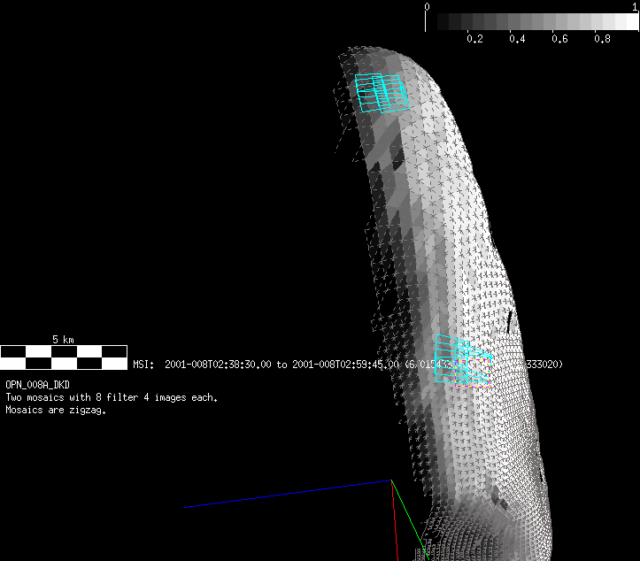Click the upper cyan mosaic footprint
Image resolution: width=640 pixels, height=561 pixels.
[x=382, y=93]
